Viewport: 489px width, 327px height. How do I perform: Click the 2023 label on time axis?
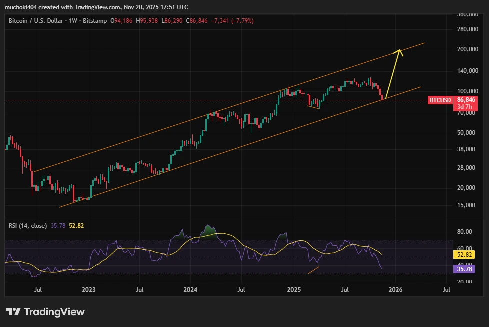click(x=88, y=289)
